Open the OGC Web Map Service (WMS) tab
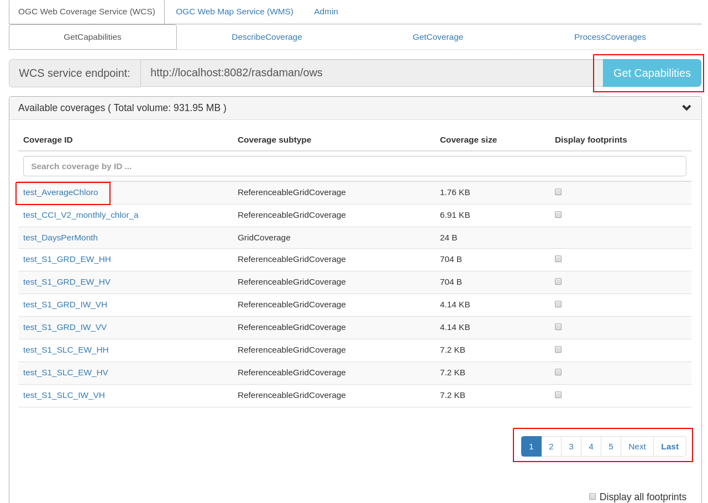 point(234,11)
